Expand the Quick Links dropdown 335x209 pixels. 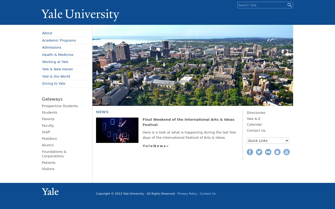tap(268, 141)
